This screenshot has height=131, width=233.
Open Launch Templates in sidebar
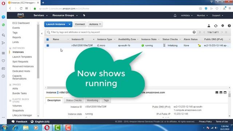point(22,57)
